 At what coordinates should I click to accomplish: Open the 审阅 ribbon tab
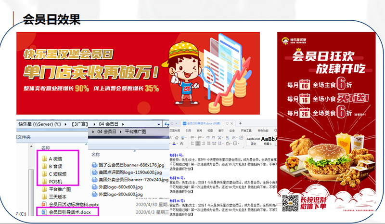(199, 131)
